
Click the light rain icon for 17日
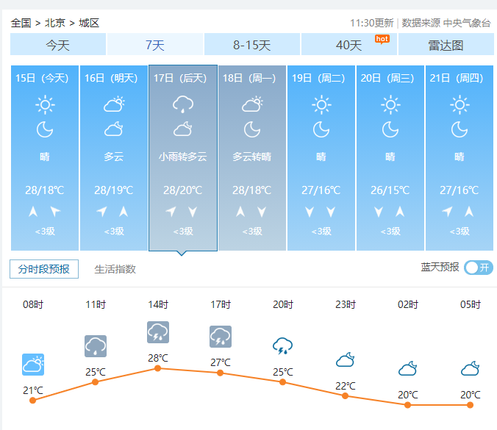pyautogui.click(x=183, y=104)
